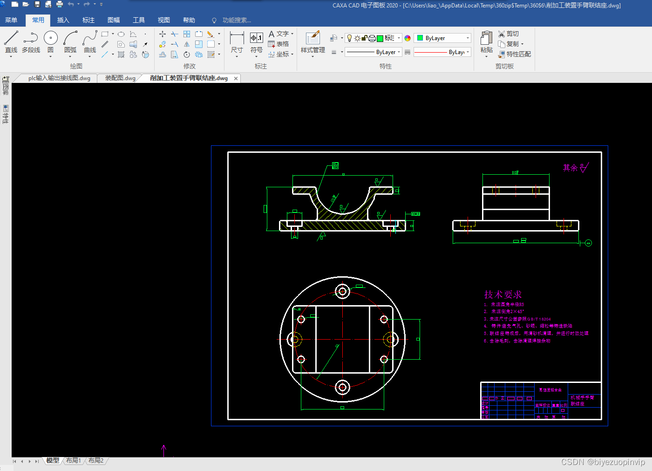
Task: Select the mirror tool icon
Action: [x=187, y=44]
